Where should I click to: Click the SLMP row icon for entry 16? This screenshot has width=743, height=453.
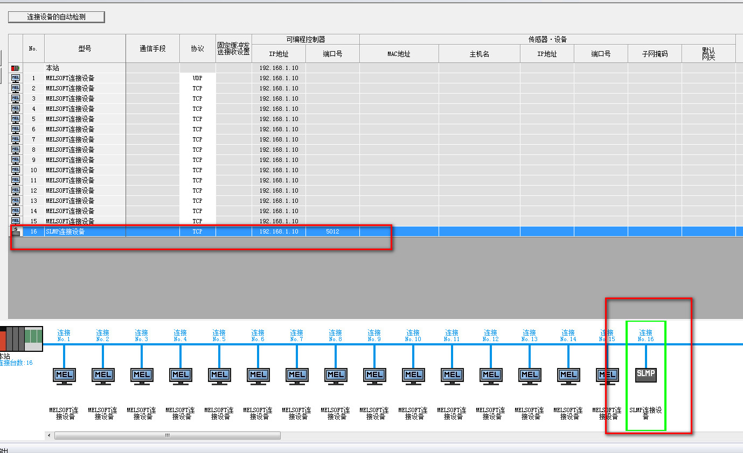16,231
